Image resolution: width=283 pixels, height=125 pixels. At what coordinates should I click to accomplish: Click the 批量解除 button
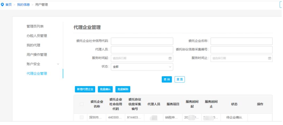tap(123, 89)
